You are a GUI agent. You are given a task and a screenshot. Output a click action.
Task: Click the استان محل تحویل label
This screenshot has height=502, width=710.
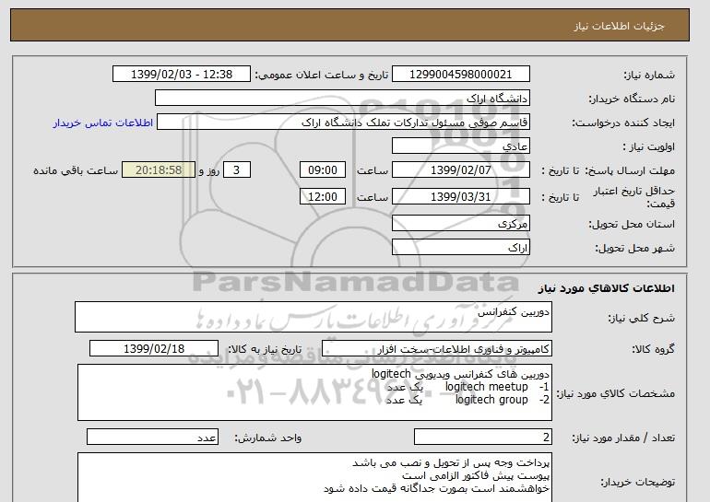632,224
